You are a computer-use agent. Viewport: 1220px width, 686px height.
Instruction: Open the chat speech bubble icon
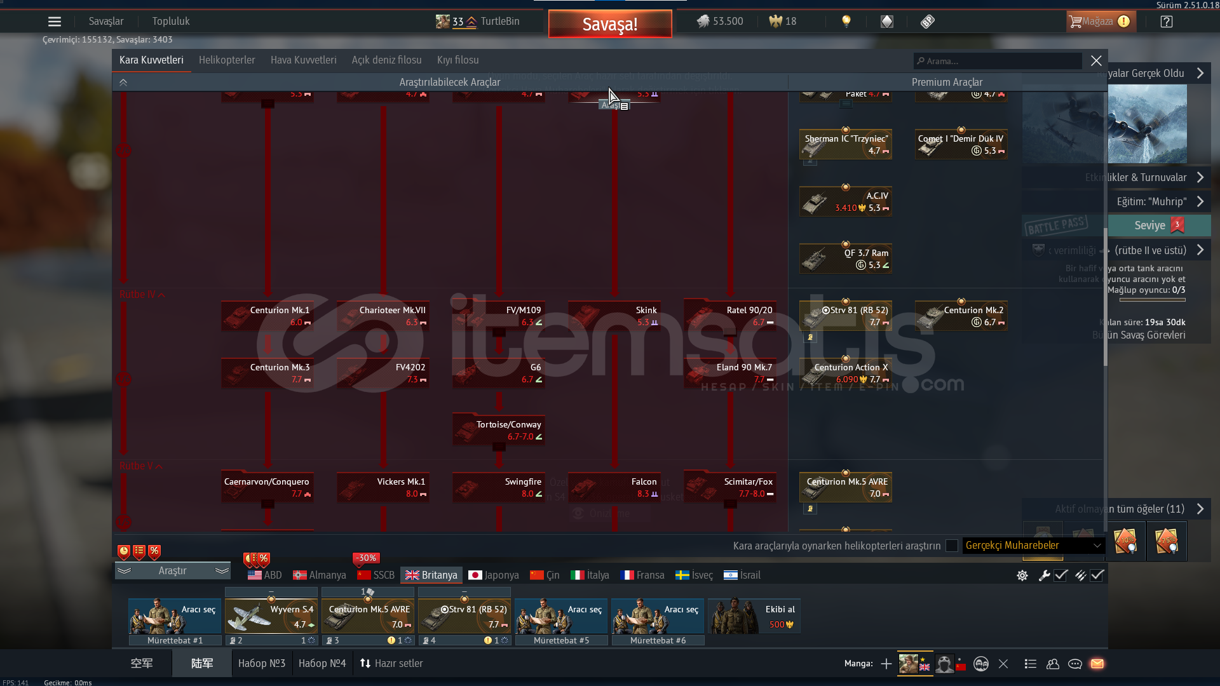pyautogui.click(x=1075, y=664)
